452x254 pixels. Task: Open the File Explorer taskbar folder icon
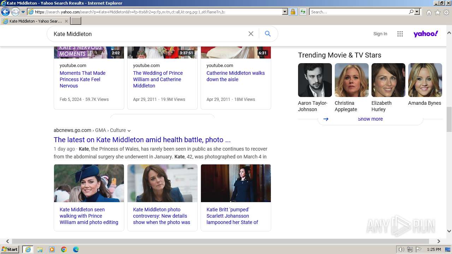(40, 249)
